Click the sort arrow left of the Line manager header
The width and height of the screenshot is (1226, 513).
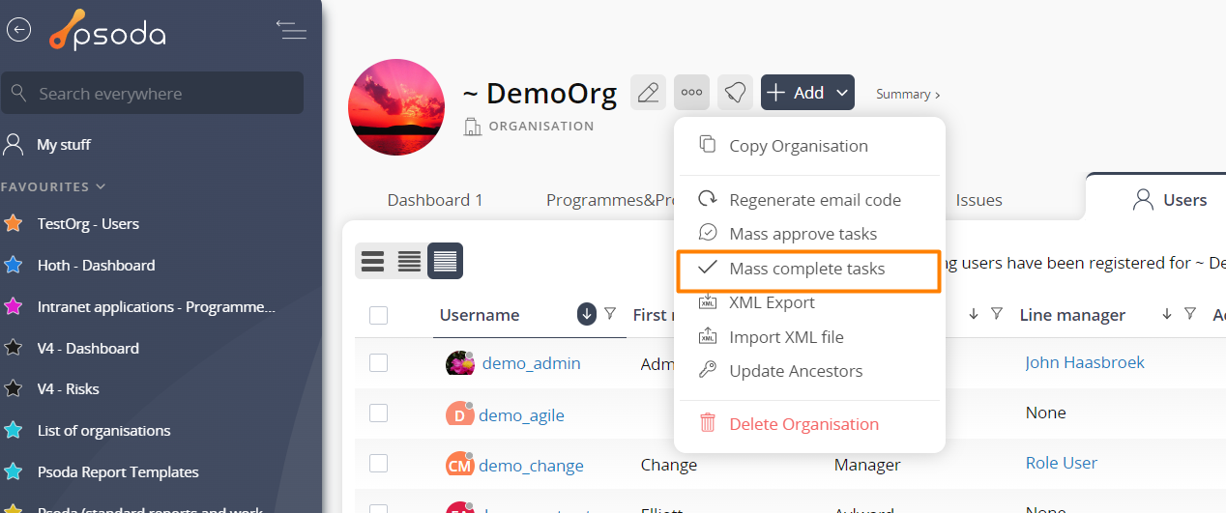click(x=974, y=314)
